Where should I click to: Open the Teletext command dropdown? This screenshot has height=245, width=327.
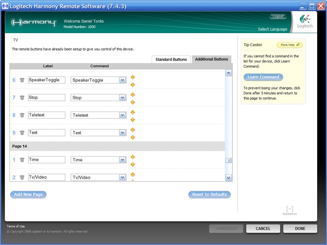(x=123, y=115)
